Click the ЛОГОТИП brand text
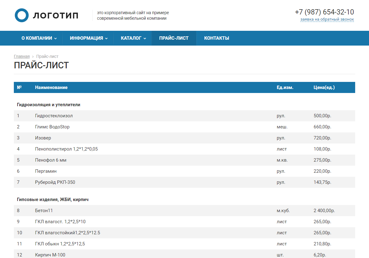 click(56, 15)
